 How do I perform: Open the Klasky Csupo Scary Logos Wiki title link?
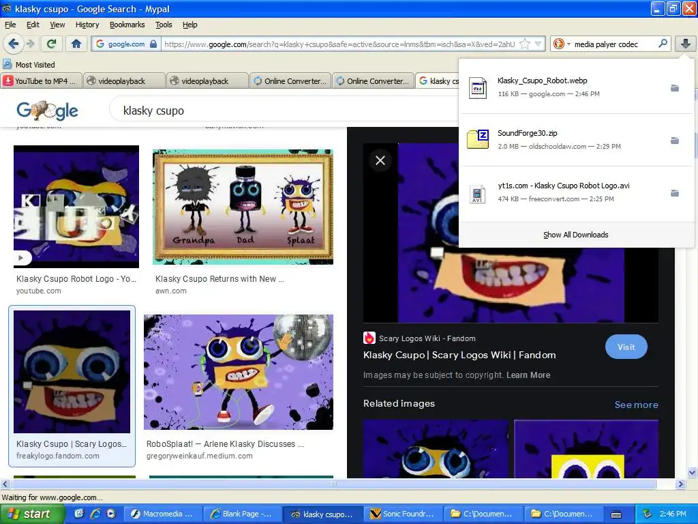[x=459, y=355]
